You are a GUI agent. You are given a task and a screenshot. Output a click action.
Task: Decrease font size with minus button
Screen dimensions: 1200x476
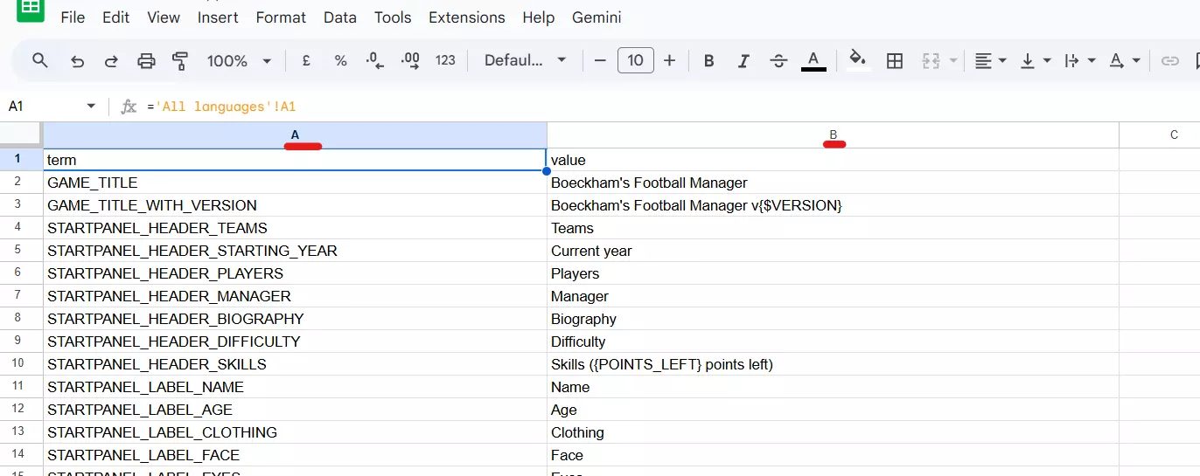pyautogui.click(x=600, y=60)
